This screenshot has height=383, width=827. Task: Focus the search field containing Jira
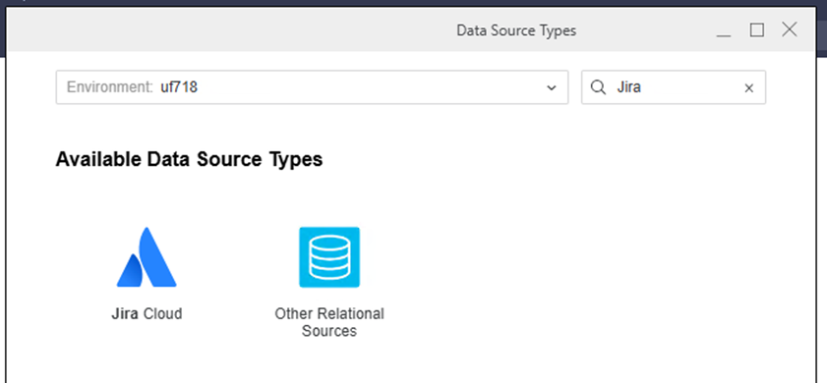point(674,87)
